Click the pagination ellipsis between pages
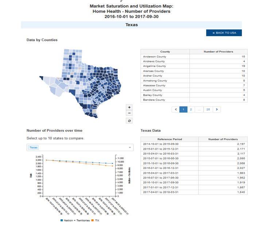This screenshot has width=278, height=228. pyautogui.click(x=199, y=109)
